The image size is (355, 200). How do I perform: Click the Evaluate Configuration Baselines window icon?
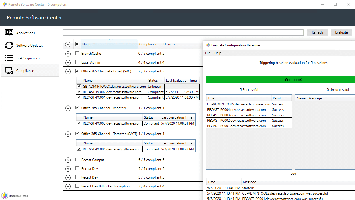(x=207, y=45)
